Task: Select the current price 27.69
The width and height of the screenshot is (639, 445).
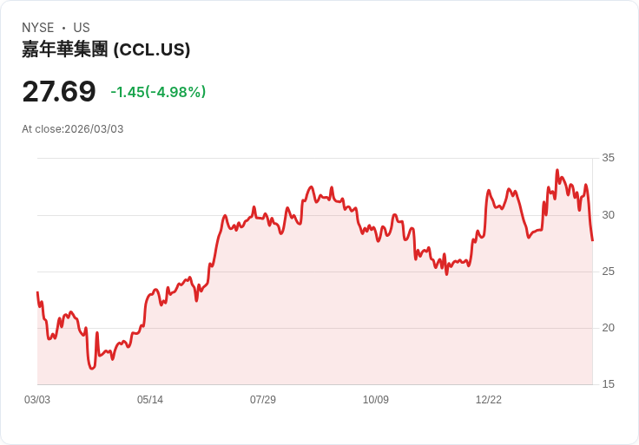Action: 59,92
